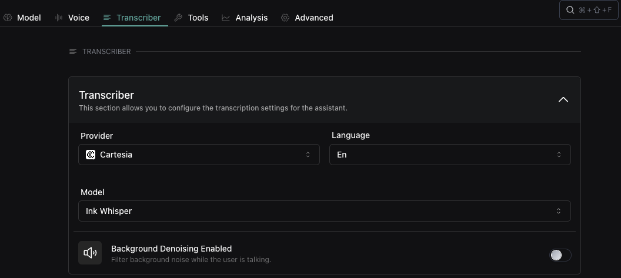Click the Cartesia logo in Provider field
This screenshot has width=621, height=278.
coord(91,155)
